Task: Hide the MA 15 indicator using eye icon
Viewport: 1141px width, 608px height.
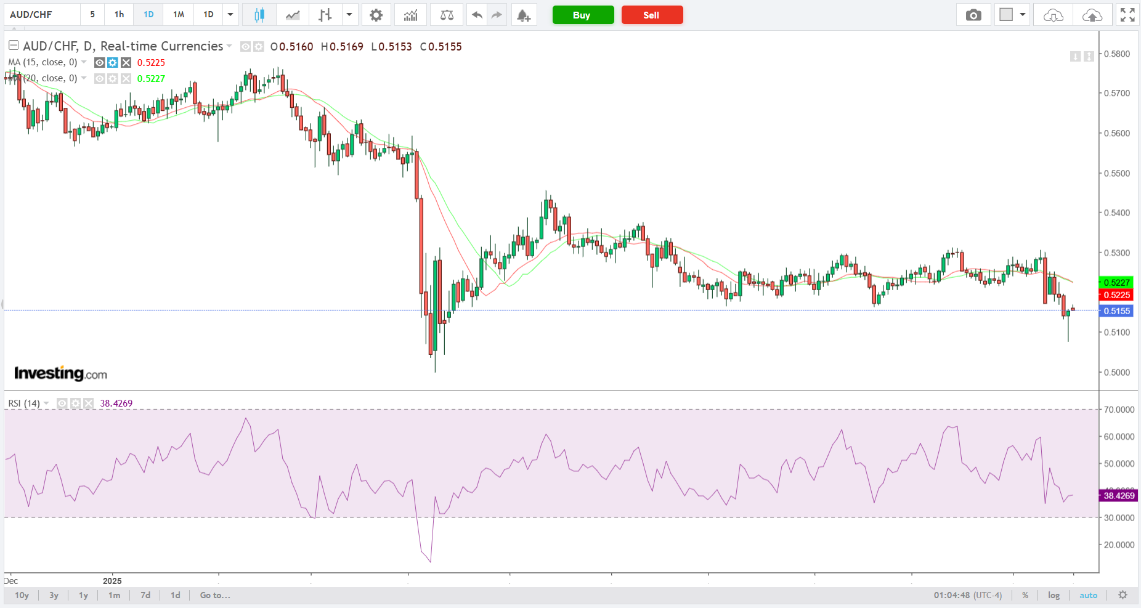Action: [99, 62]
